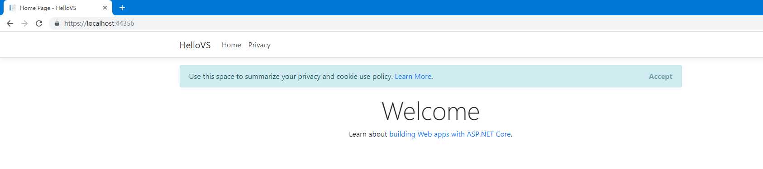Click the page favicon on the HelloVS tab
This screenshot has width=763, height=169.
point(13,8)
